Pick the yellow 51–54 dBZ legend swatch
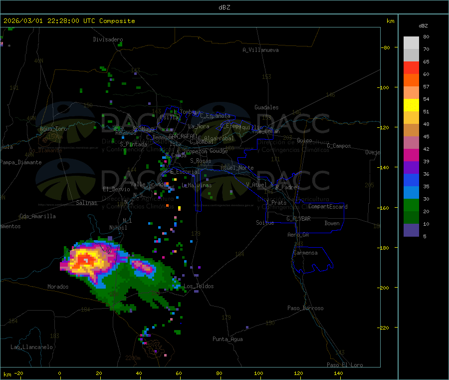 [x=411, y=105]
